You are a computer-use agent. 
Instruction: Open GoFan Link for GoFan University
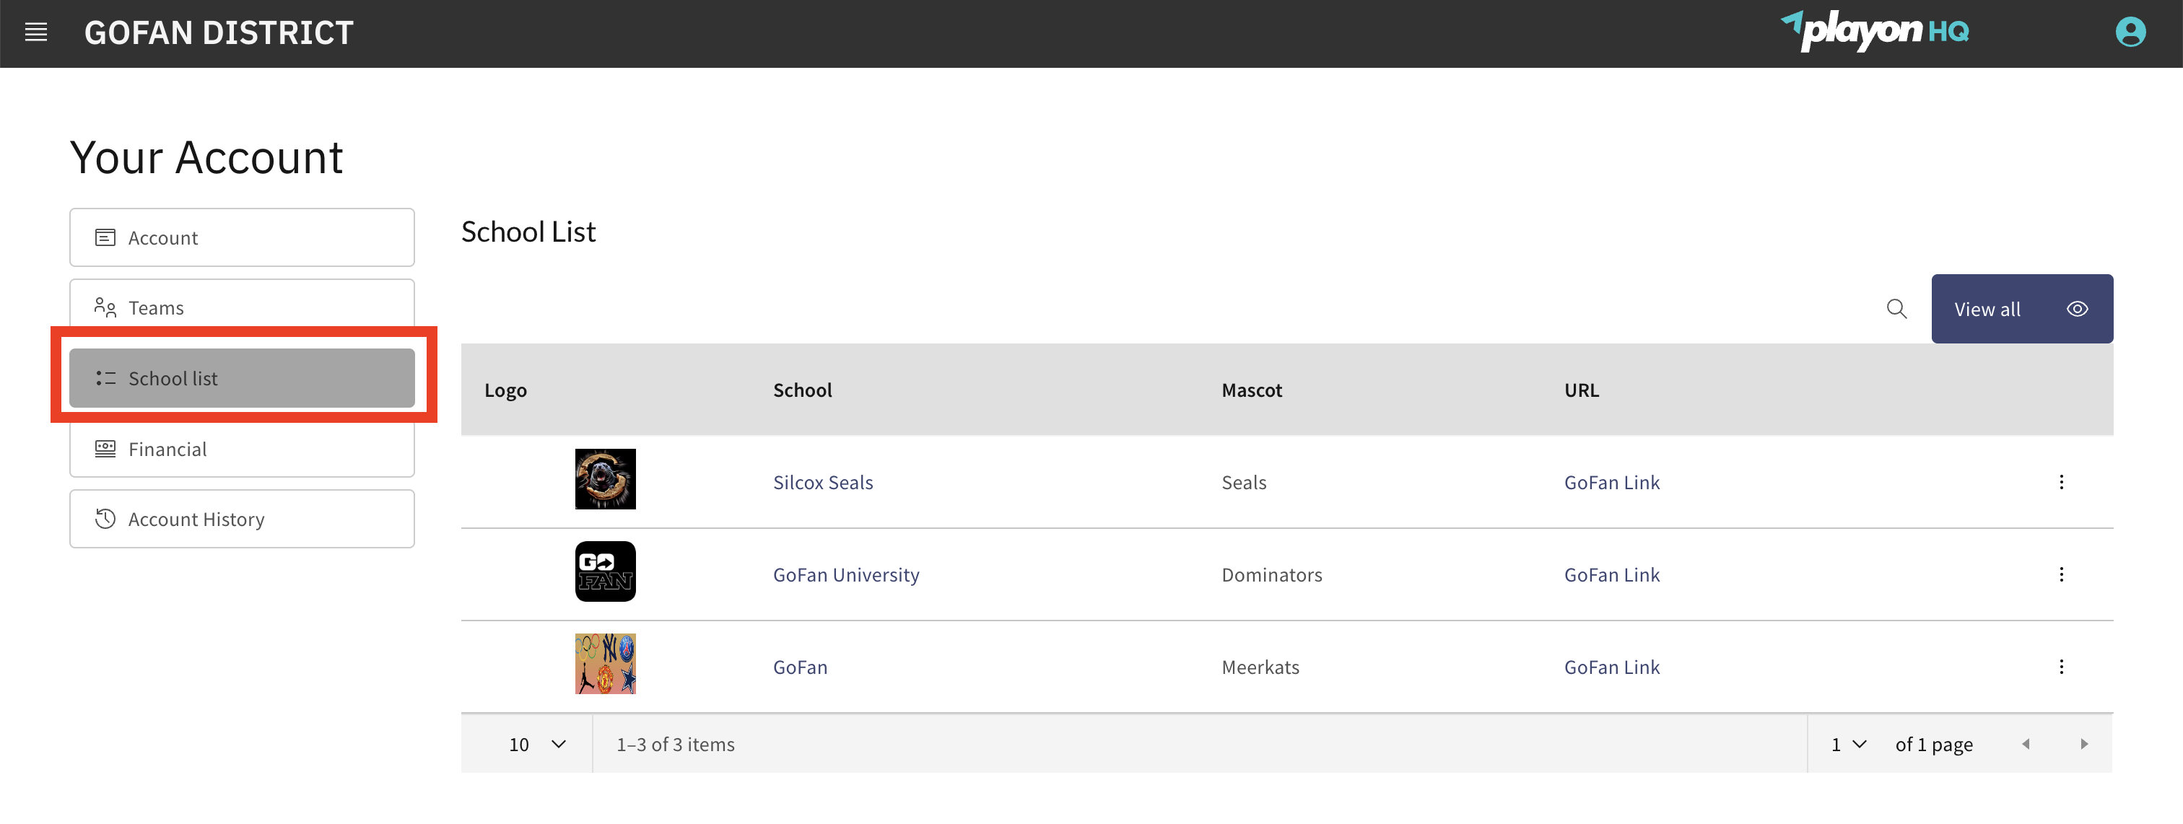[1611, 575]
